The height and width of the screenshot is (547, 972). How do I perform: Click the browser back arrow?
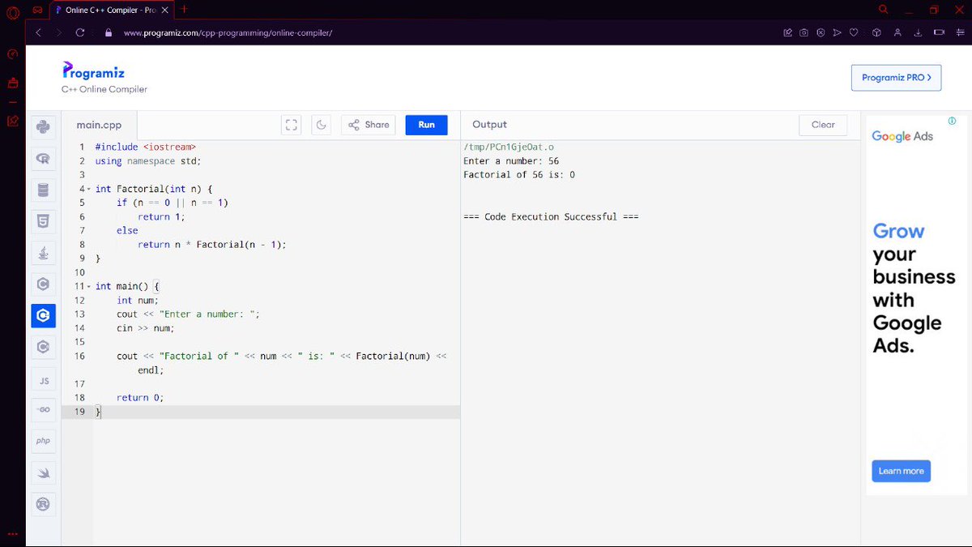tap(38, 32)
